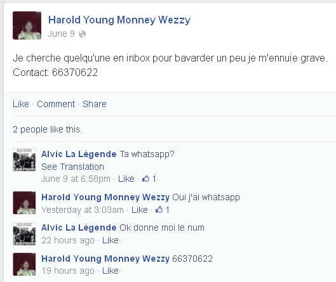Click thumbs-up icon on 'Oui j'ai whatsapp' comment
The width and height of the screenshot is (336, 282).
tap(159, 210)
